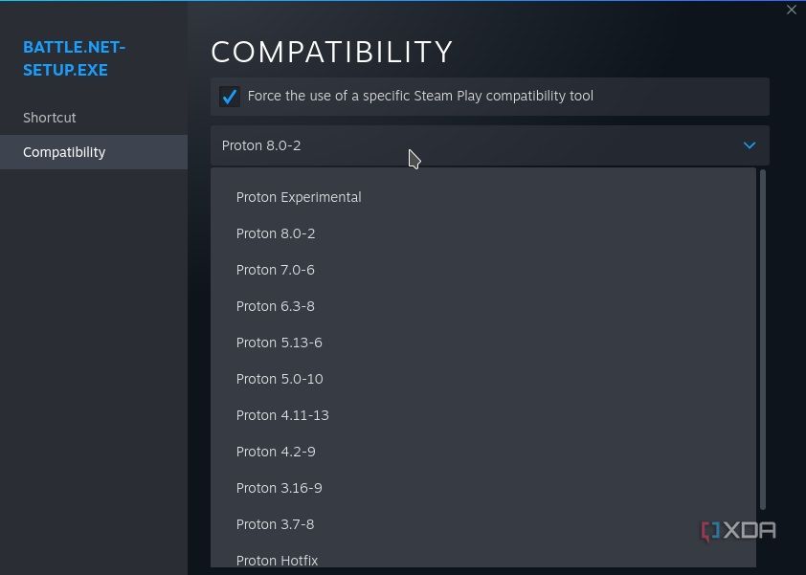Image resolution: width=806 pixels, height=575 pixels.
Task: Choose Proton 7.0-6
Action: [276, 270]
